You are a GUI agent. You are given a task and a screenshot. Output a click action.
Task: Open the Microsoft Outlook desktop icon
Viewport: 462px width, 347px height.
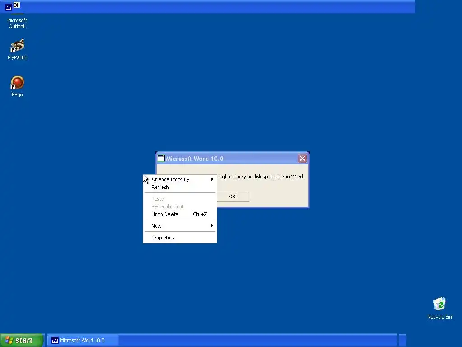coord(17,21)
